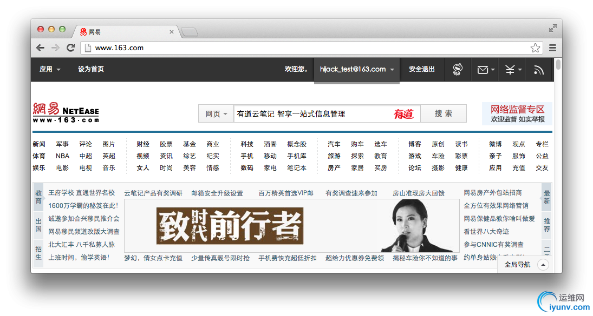Open the 科技 navigation item
The width and height of the screenshot is (593, 316).
pos(247,144)
